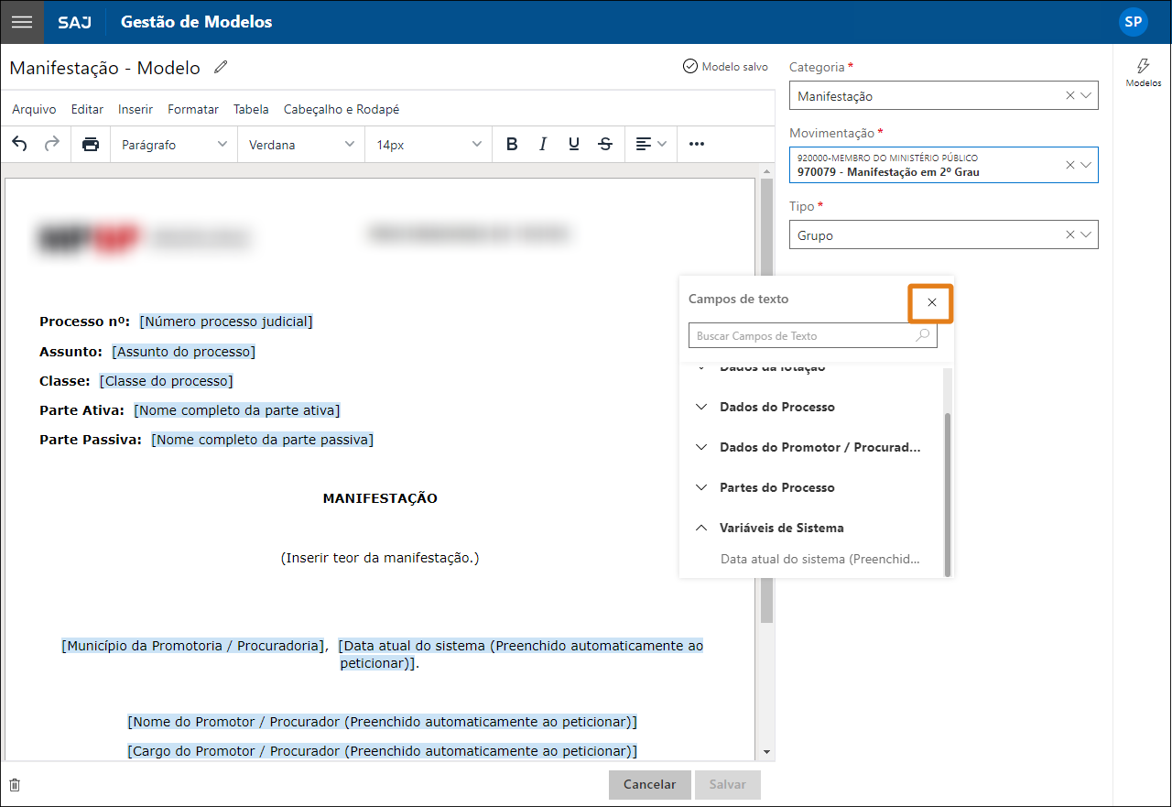
Task: Open the Parágrafo style dropdown
Action: pos(173,144)
